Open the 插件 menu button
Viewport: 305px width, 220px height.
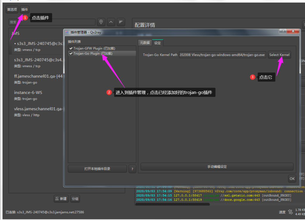(x=24, y=10)
